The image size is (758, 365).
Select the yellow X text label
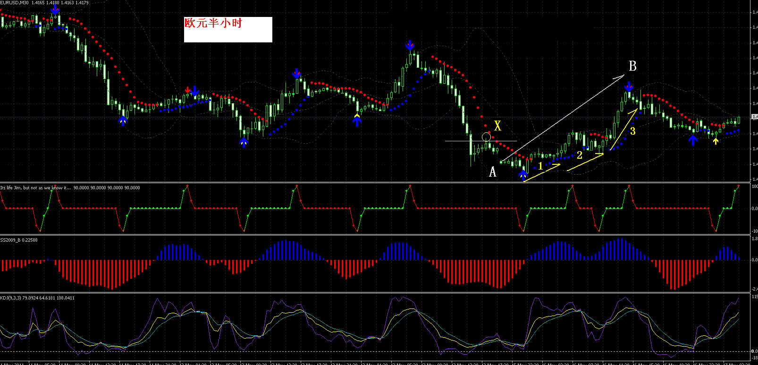[x=497, y=126]
